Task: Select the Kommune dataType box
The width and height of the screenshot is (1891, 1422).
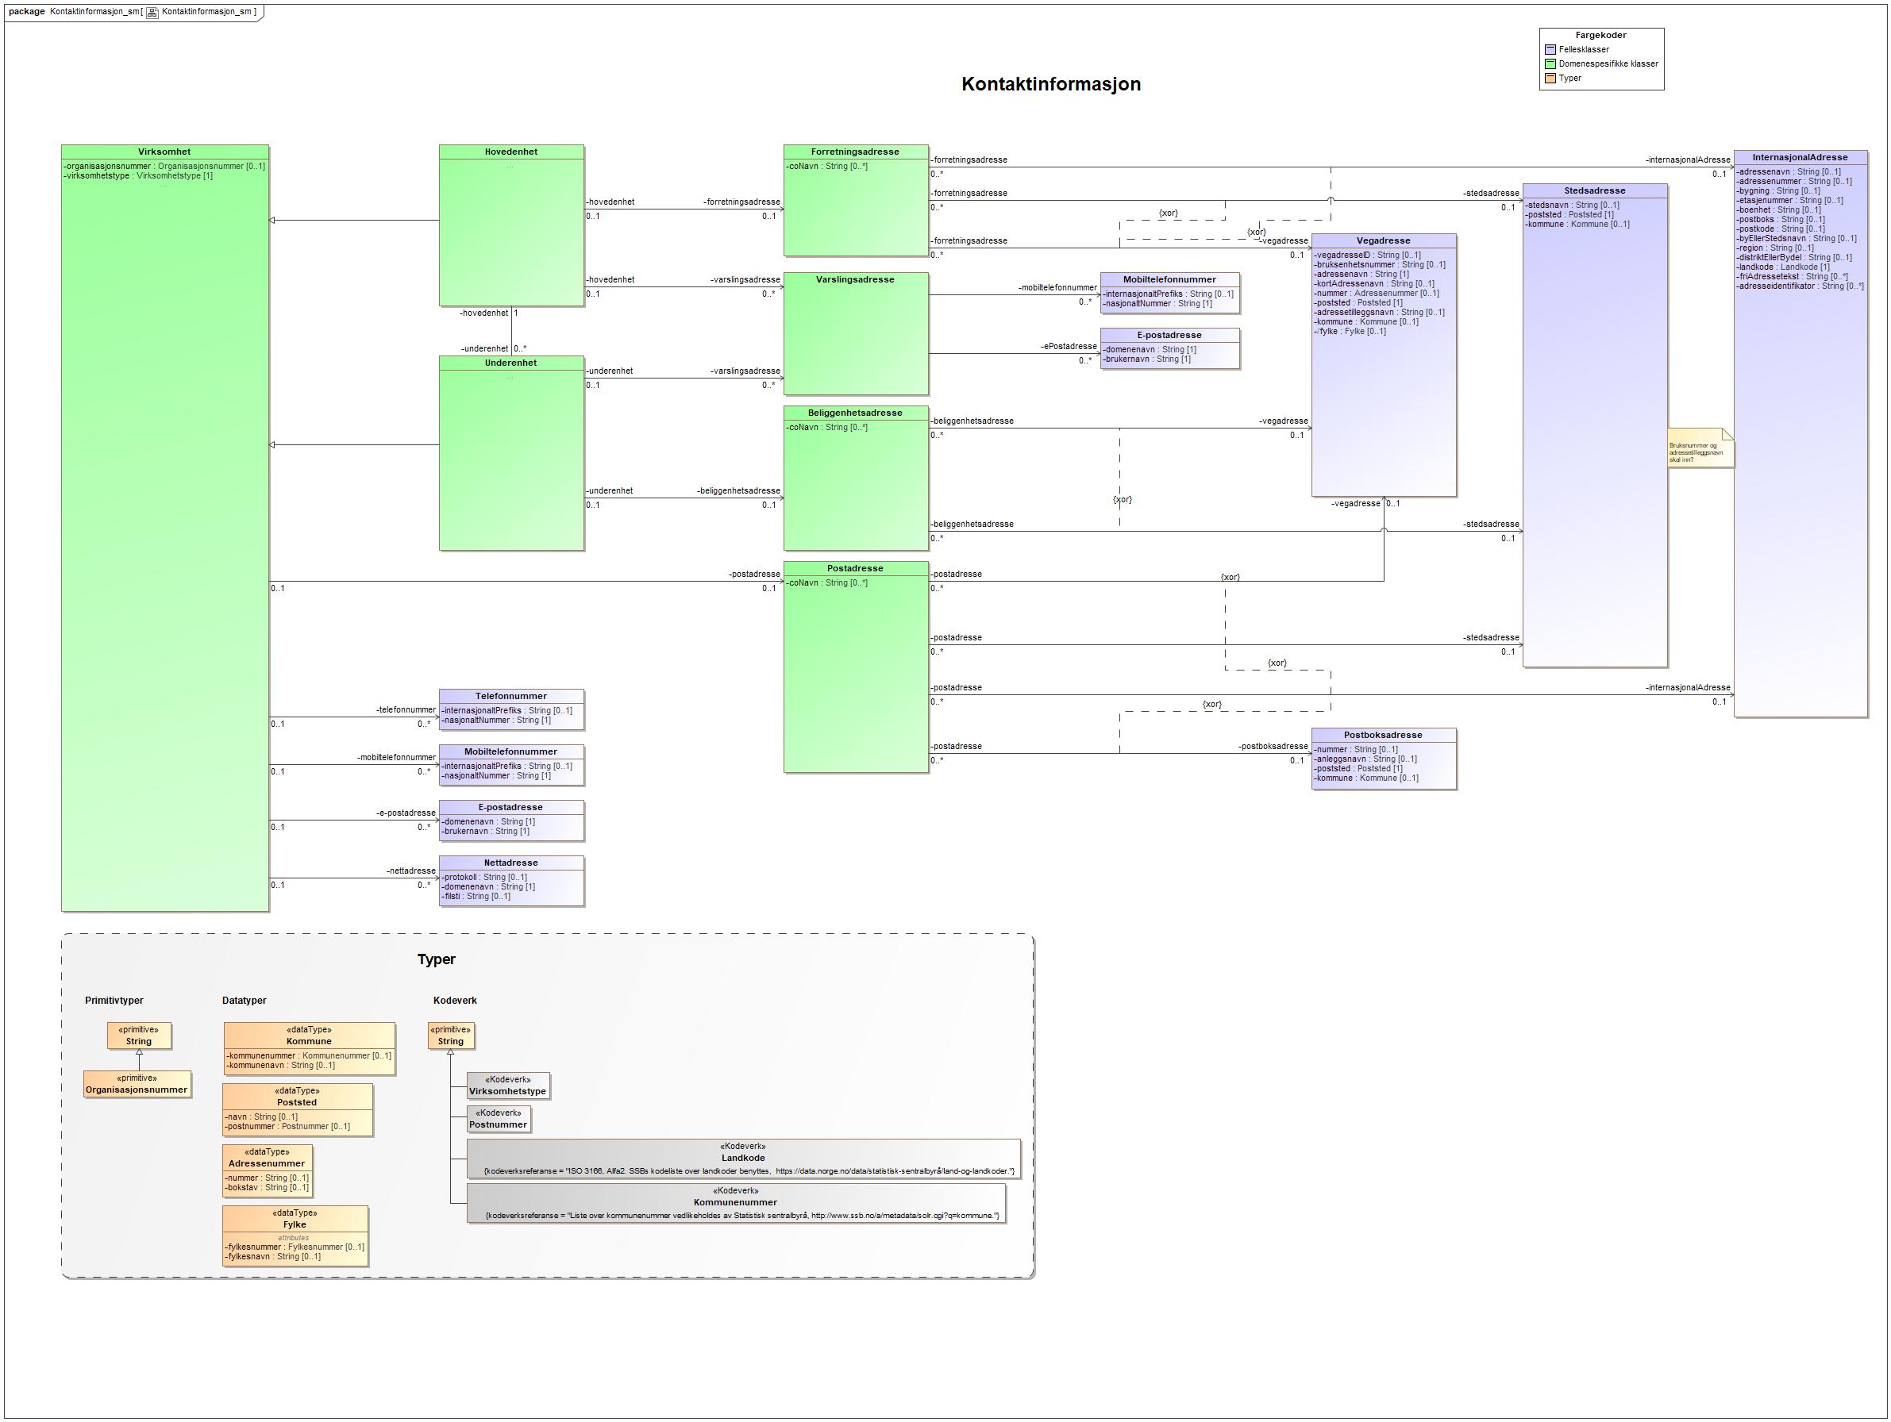Action: click(x=310, y=1048)
